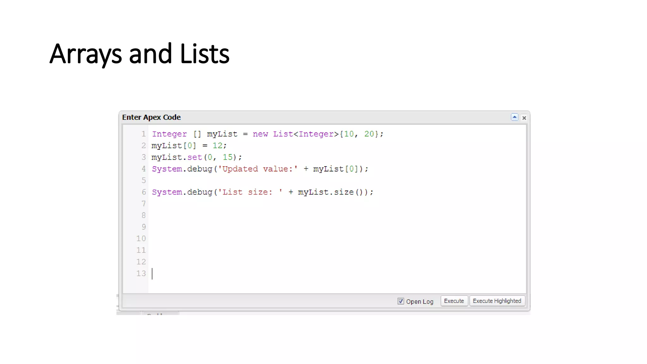Click the Execute Highlighted button
Viewport: 647px width, 364px height.
click(497, 301)
